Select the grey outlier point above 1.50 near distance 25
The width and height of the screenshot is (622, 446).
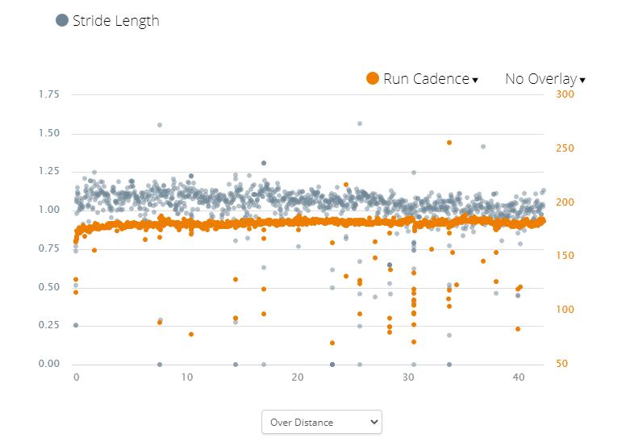[360, 123]
